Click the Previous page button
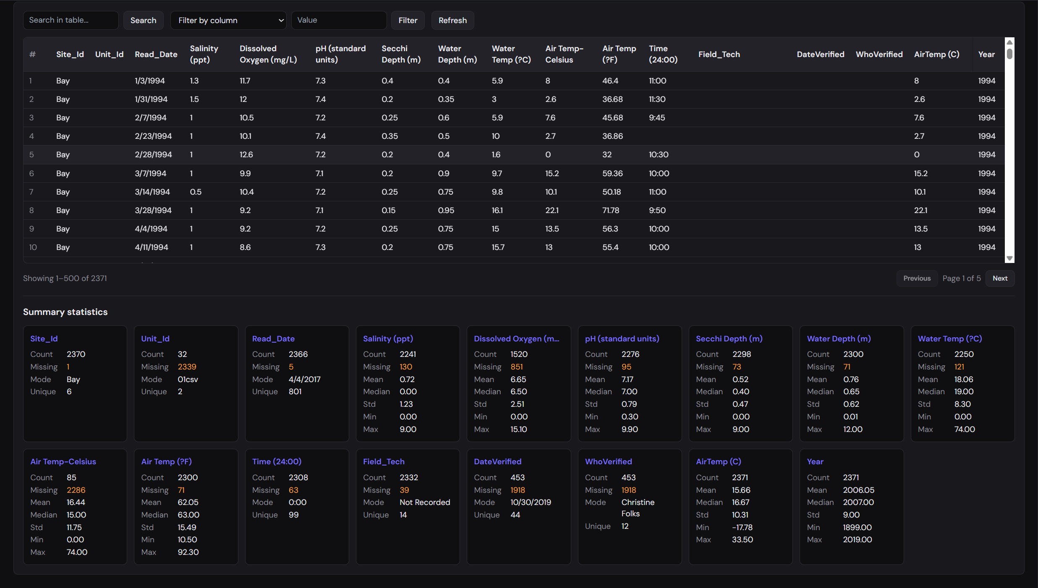1038x588 pixels. click(917, 278)
